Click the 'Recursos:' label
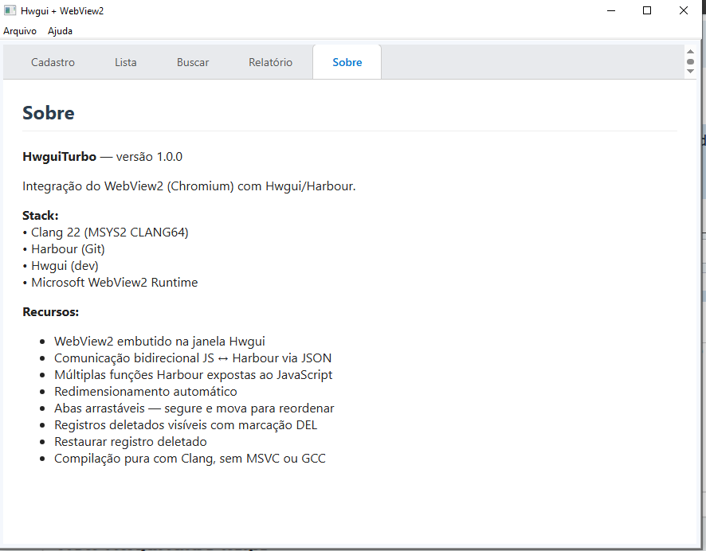This screenshot has height=551, width=706. click(x=51, y=311)
